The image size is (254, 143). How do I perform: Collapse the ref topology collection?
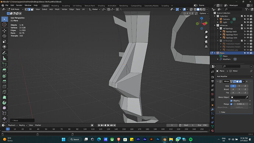coord(218,28)
